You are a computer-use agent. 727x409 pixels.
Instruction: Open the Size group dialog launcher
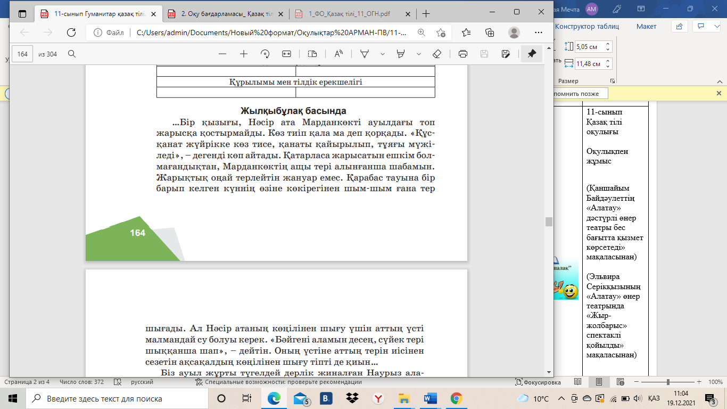coord(613,81)
